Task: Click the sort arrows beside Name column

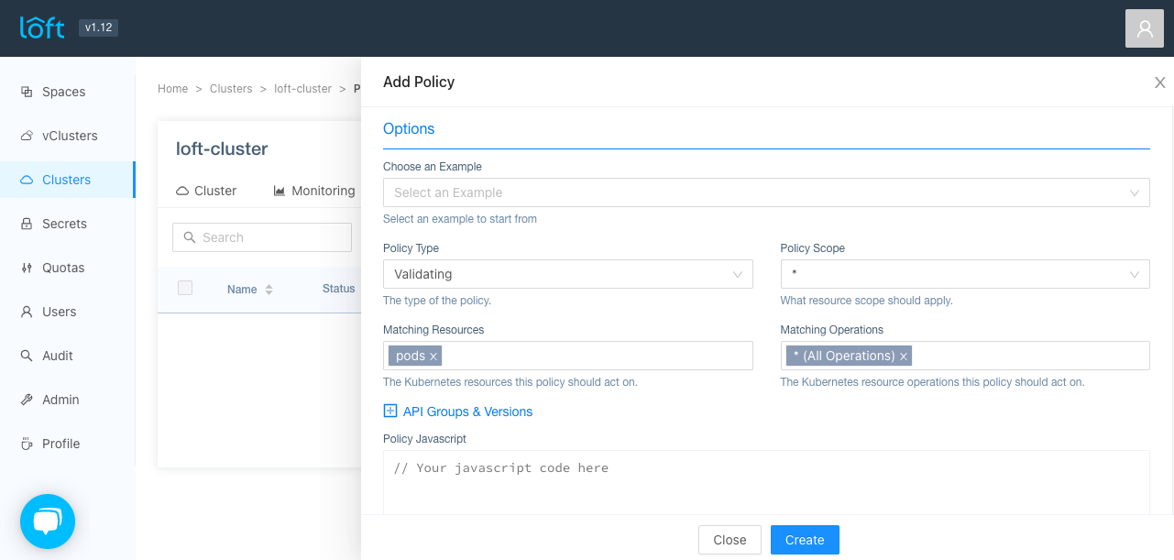Action: 269,290
